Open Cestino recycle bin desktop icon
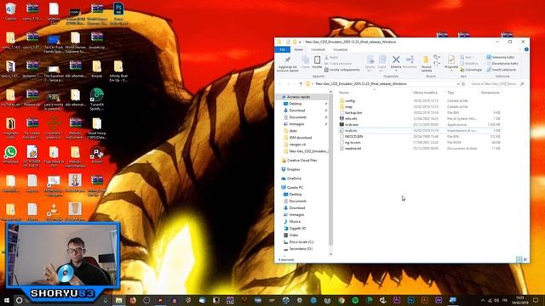This screenshot has width=545, height=306. (x=11, y=11)
